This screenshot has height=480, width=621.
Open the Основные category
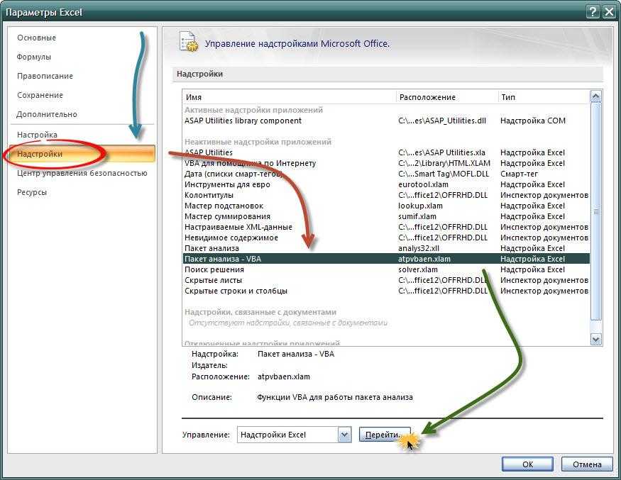click(x=36, y=38)
